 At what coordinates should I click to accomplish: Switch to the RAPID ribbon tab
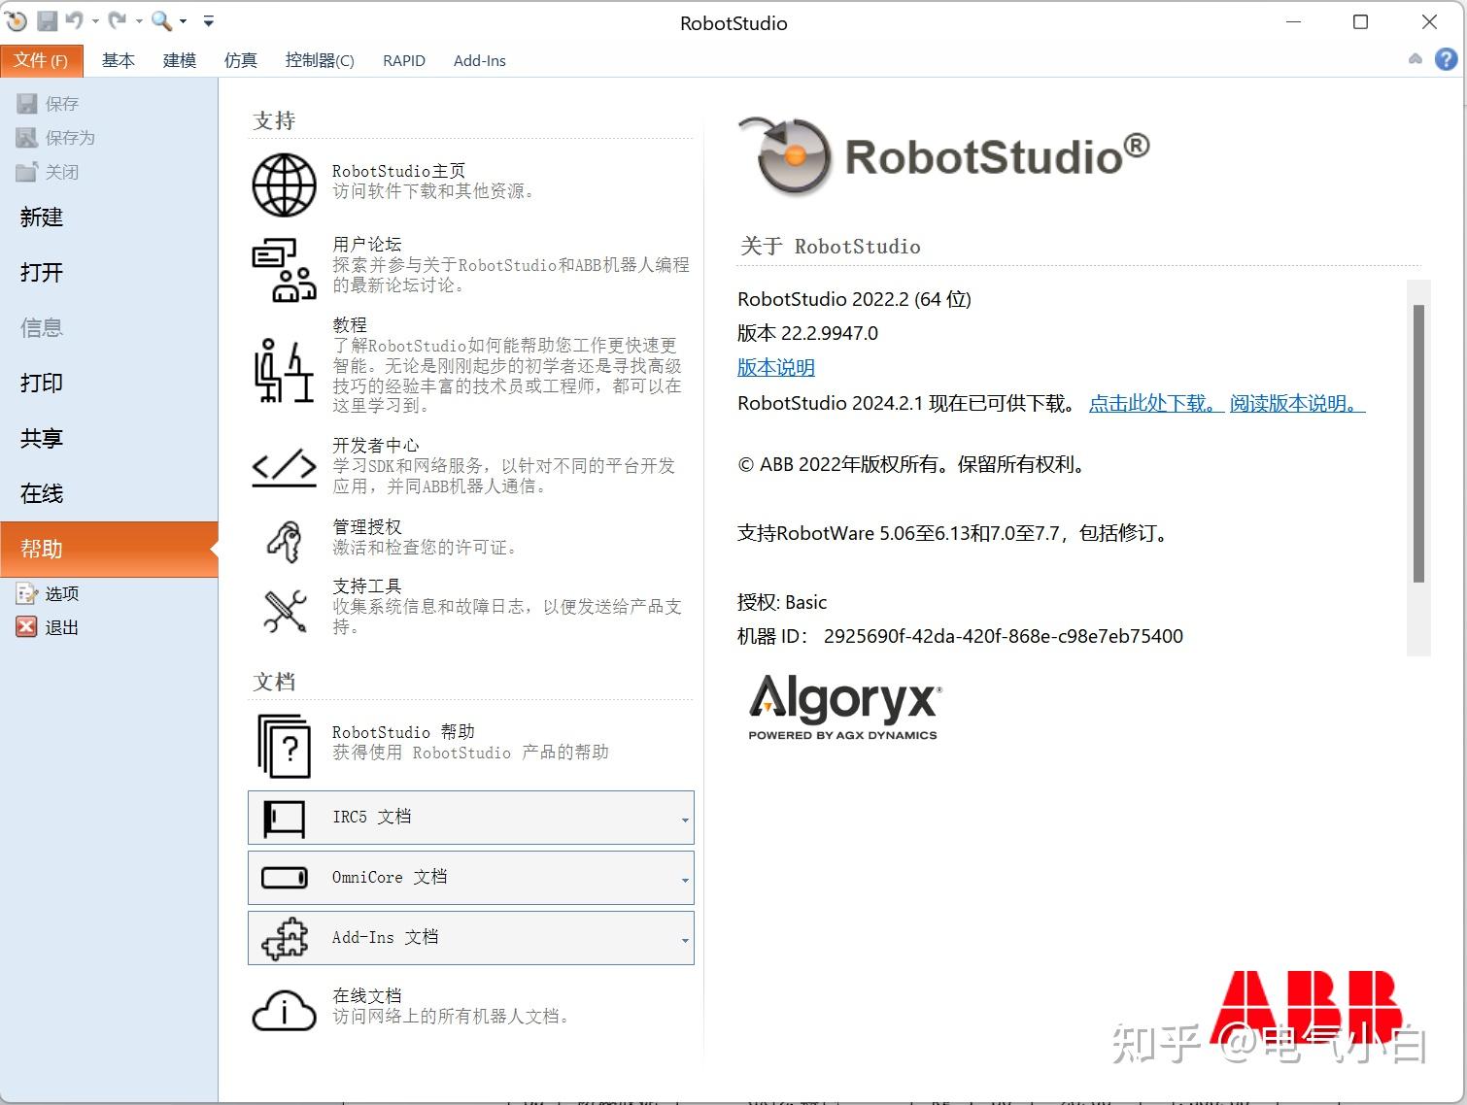[x=404, y=60]
